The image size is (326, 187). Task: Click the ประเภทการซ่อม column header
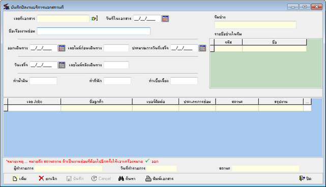[197, 102]
